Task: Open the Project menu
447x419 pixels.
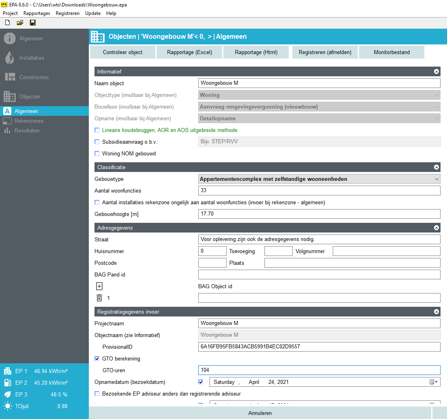Action: coord(10,13)
